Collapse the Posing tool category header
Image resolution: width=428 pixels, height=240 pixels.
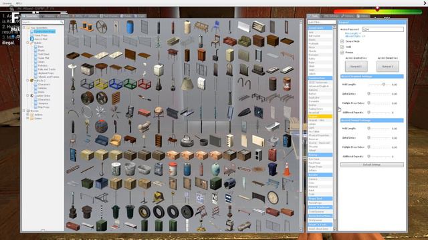(x=320, y=155)
